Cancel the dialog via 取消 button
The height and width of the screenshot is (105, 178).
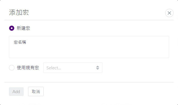(x=36, y=91)
